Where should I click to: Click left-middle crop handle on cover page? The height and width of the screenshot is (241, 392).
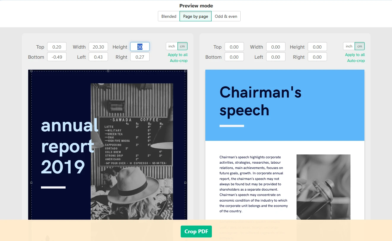click(31, 183)
